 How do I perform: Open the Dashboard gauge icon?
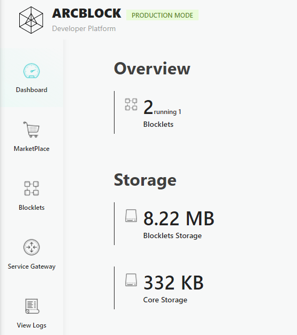32,71
